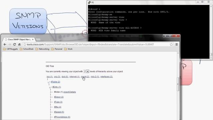Close the R1 terminal window
Viewport: 213px width, 120px height.
click(x=209, y=2)
